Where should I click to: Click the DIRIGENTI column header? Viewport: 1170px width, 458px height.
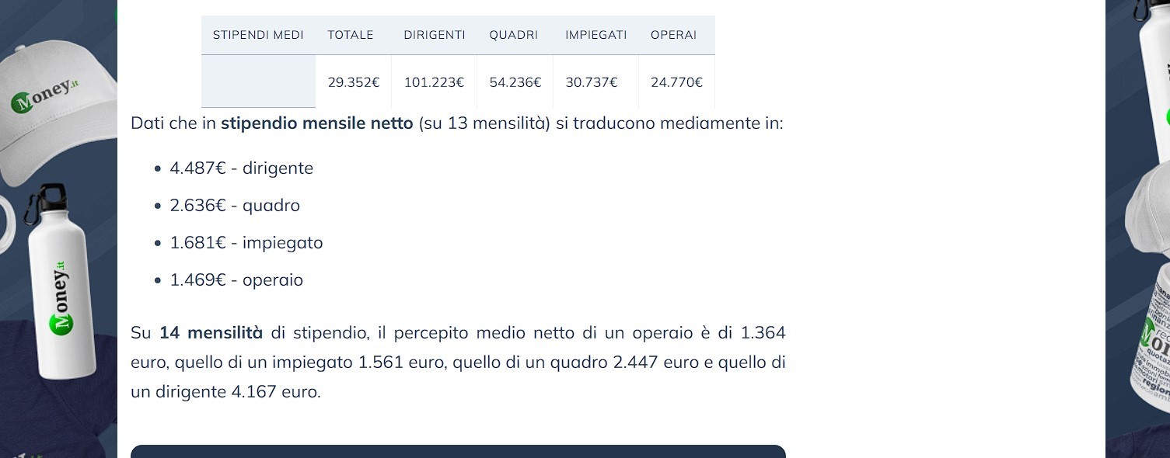point(434,35)
